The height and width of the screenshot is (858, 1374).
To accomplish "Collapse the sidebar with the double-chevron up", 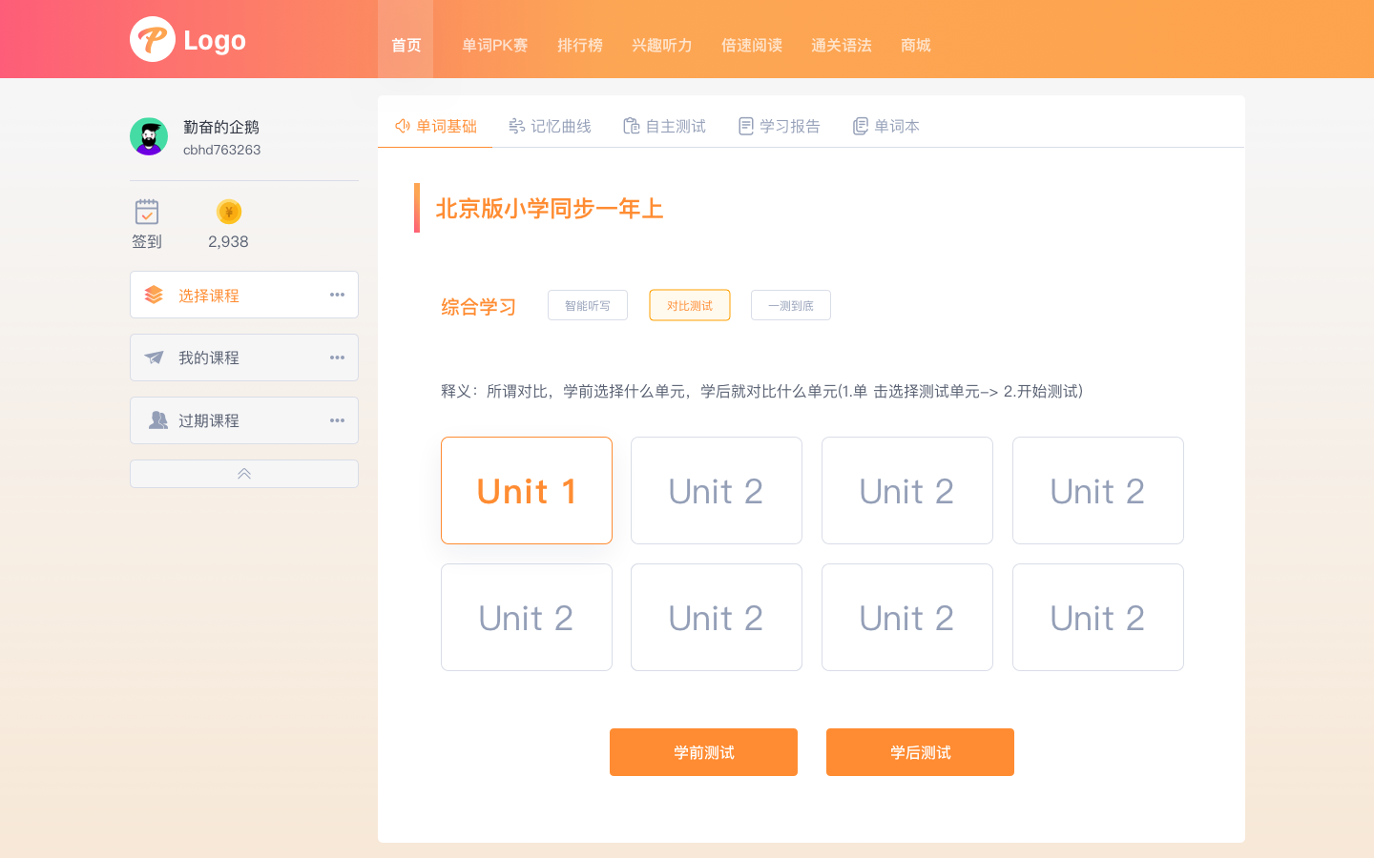I will click(x=244, y=474).
